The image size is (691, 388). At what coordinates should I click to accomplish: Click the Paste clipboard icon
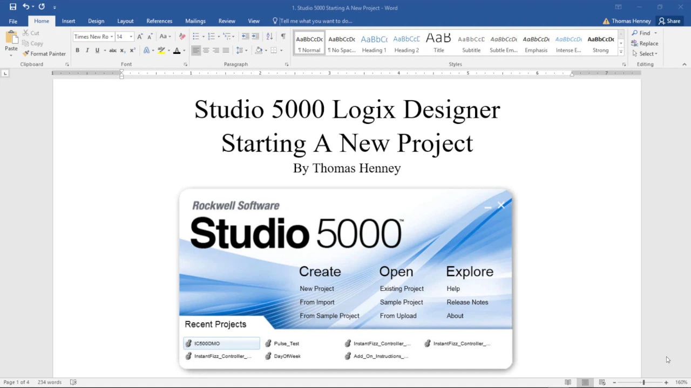[11, 38]
